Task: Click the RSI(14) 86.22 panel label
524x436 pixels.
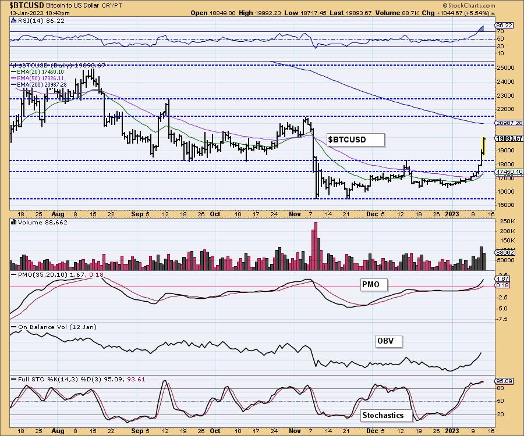Action: coord(41,21)
